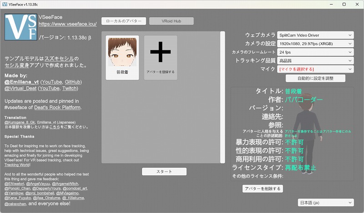Switch to the ローカルのアバター tab

[x=124, y=21]
